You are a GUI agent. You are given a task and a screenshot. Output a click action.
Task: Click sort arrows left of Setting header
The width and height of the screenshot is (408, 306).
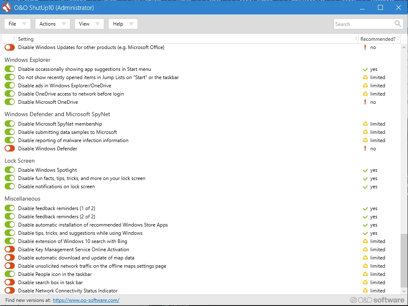click(14, 39)
